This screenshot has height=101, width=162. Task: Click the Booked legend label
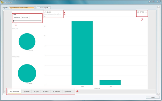(x=31, y=51)
